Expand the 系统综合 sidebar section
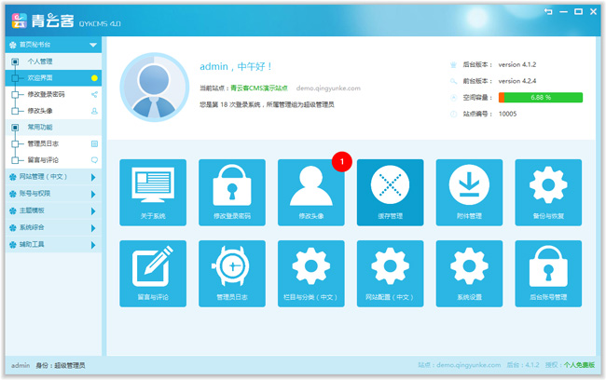 tap(53, 227)
